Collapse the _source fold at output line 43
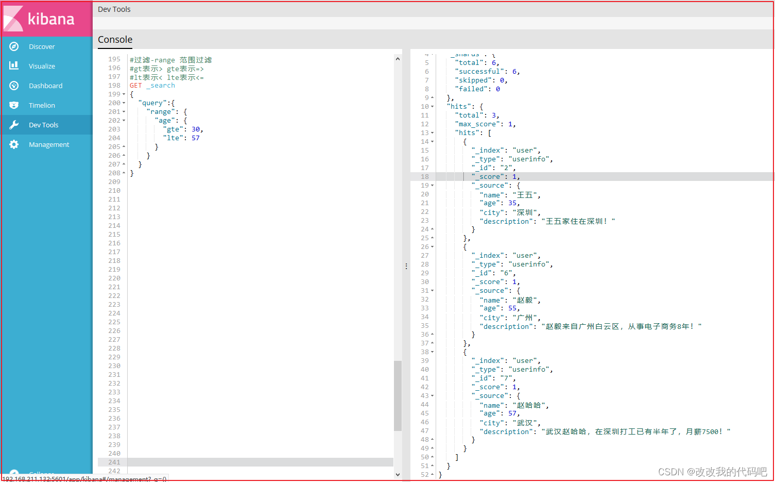The height and width of the screenshot is (482, 775). 433,396
